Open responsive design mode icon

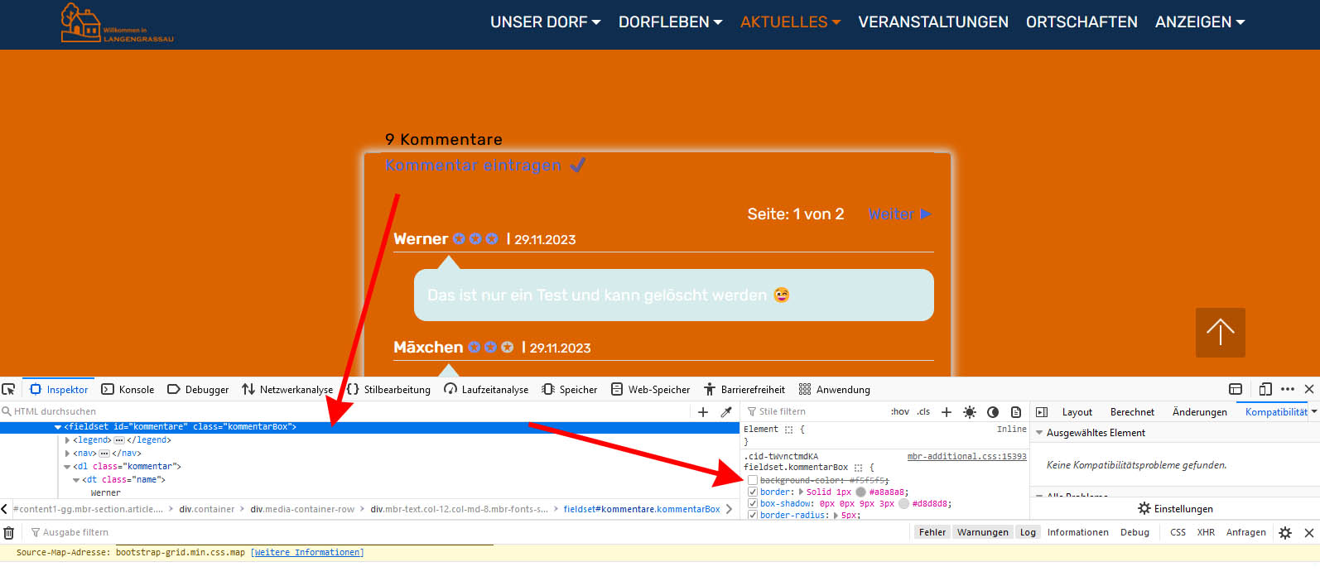coord(1265,389)
